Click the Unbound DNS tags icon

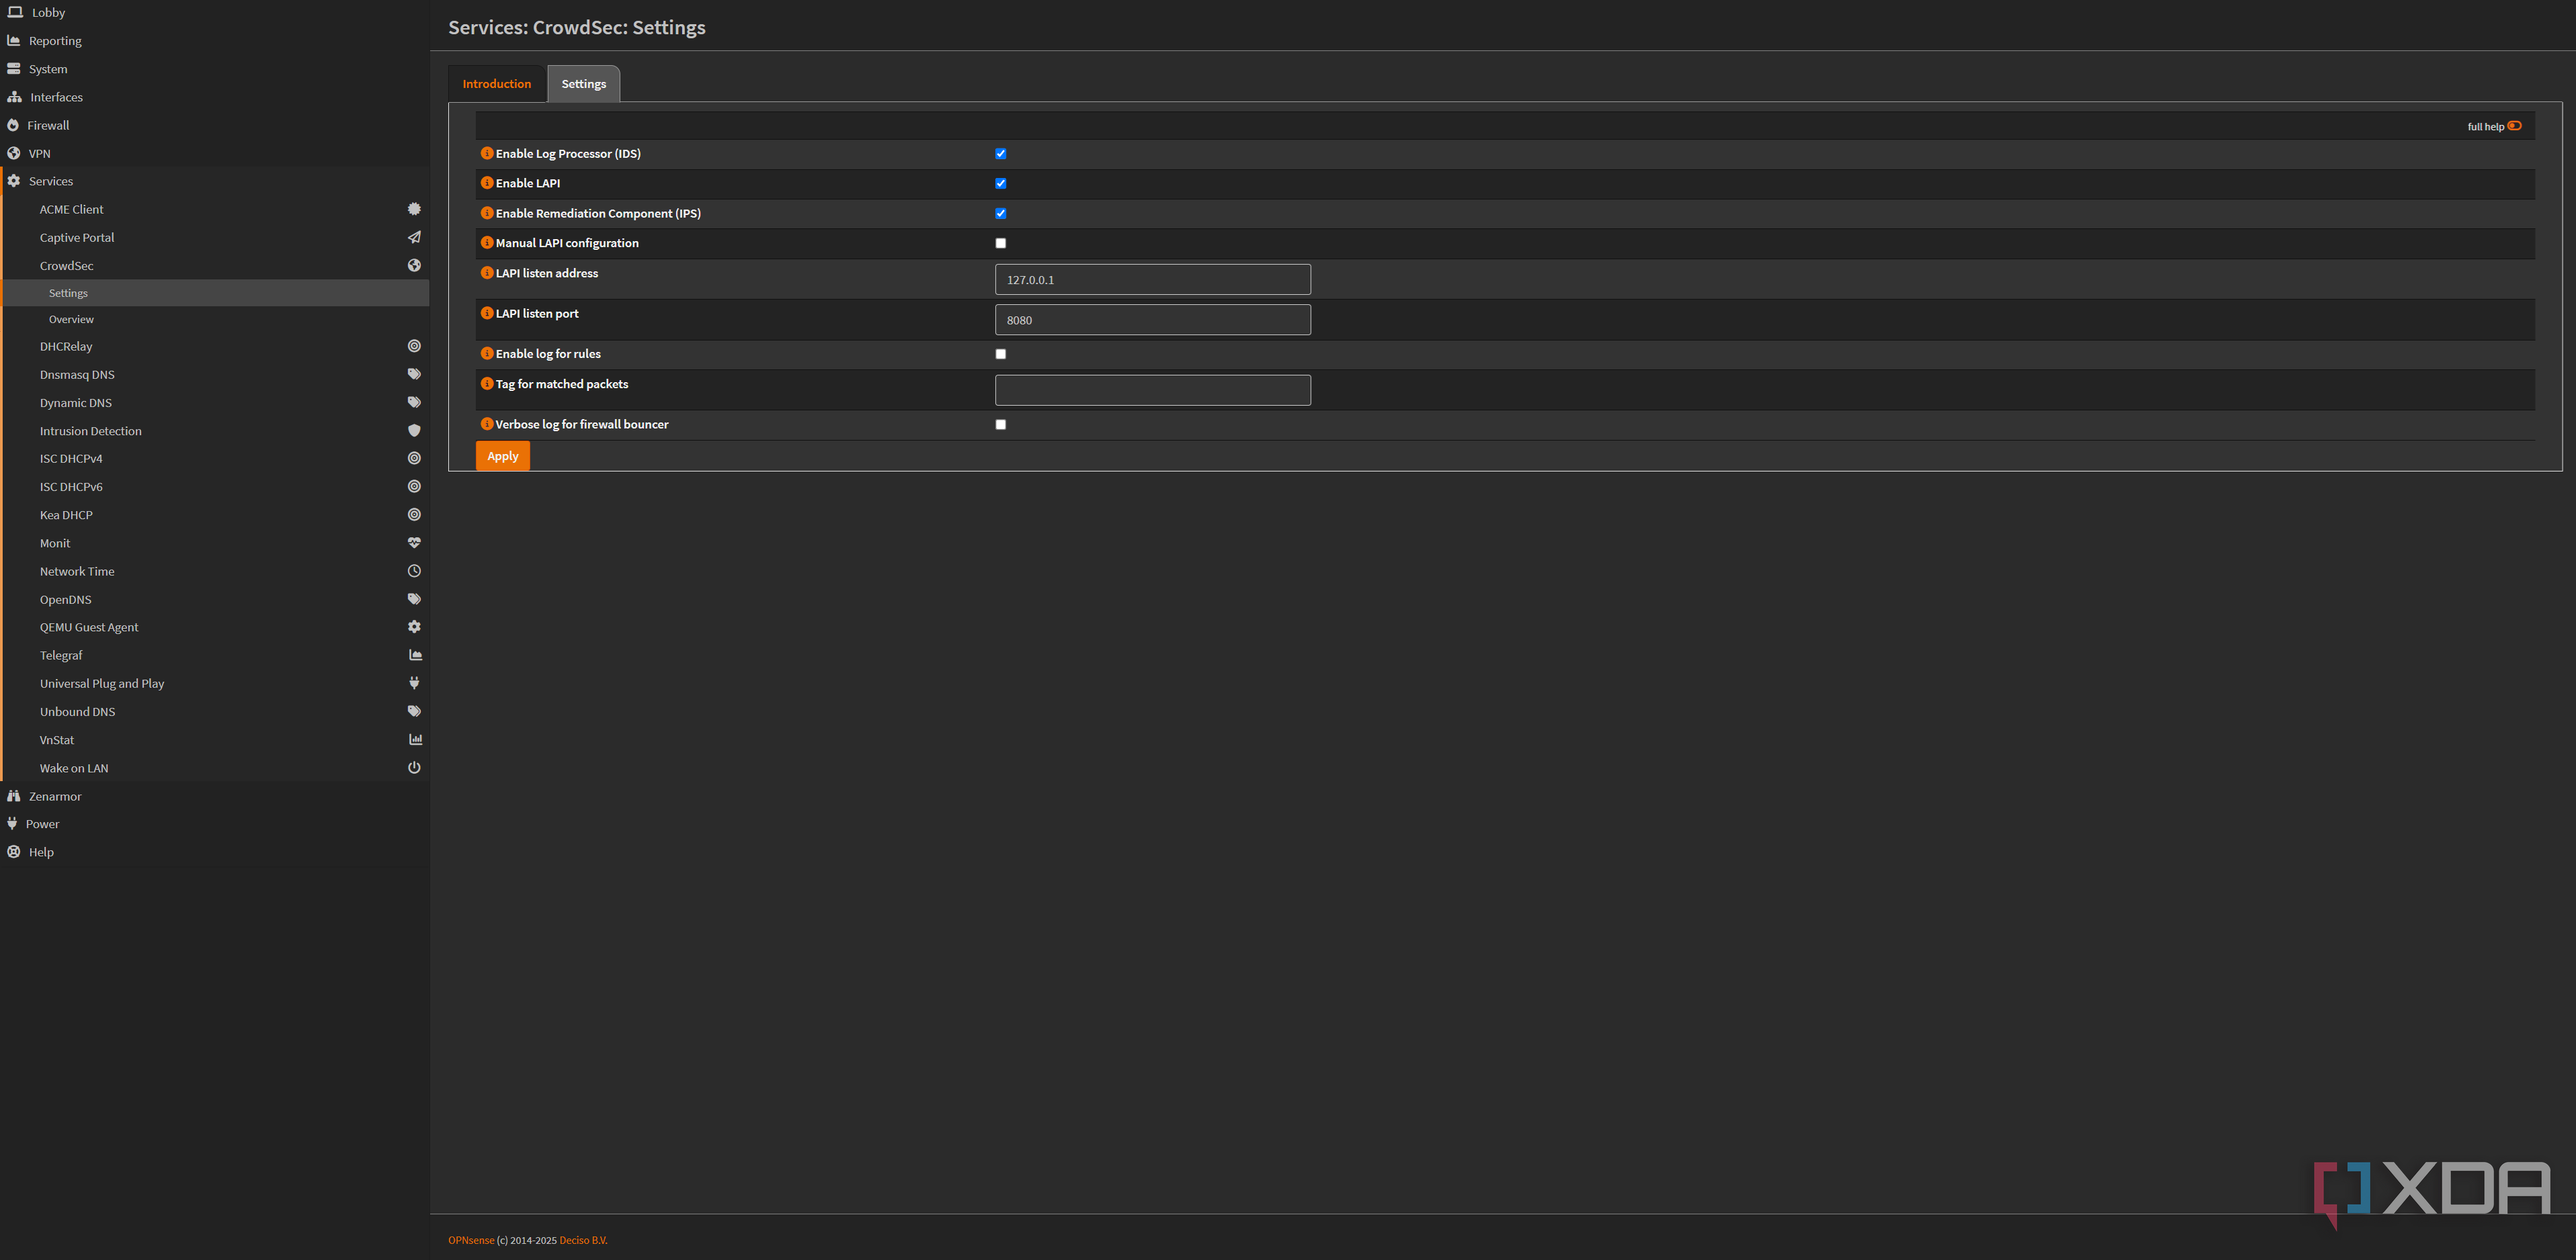(414, 711)
